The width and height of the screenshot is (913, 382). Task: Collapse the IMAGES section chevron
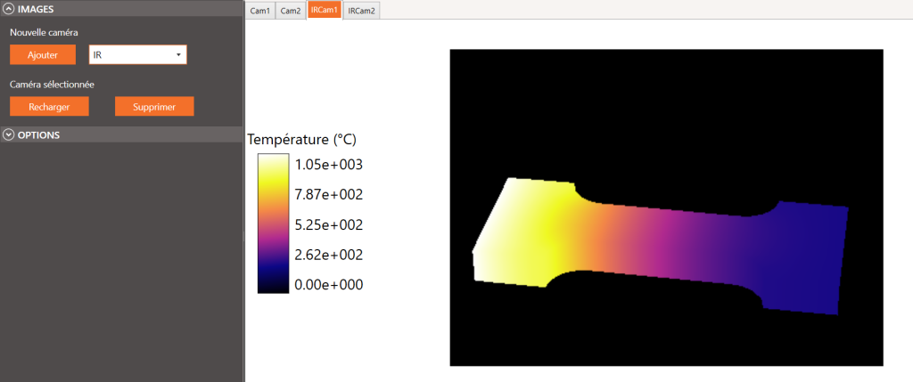(8, 9)
